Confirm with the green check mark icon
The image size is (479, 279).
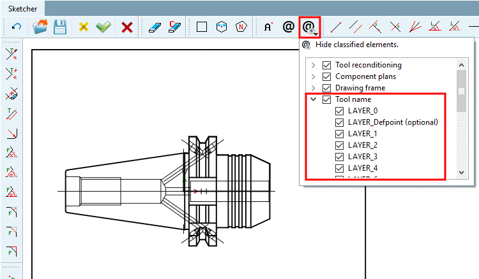[x=103, y=27]
